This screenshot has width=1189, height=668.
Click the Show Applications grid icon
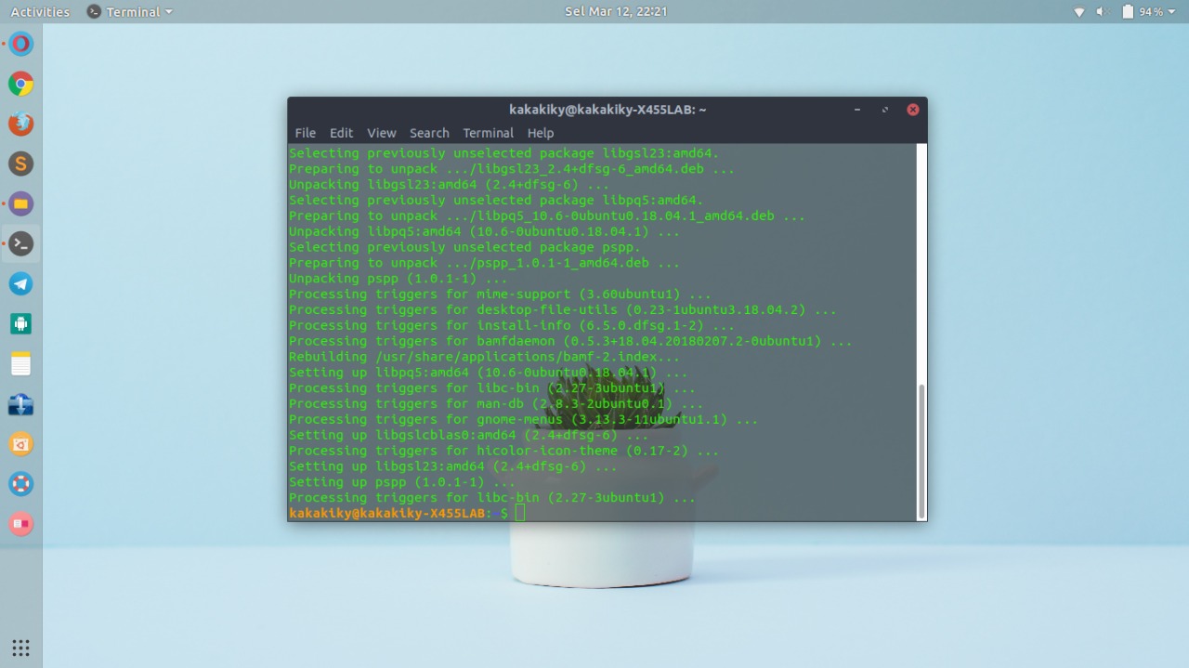[20, 647]
